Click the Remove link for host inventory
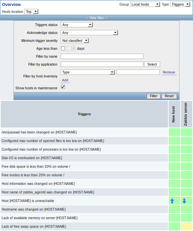Screen dimensions: 193x231 tap(169, 72)
